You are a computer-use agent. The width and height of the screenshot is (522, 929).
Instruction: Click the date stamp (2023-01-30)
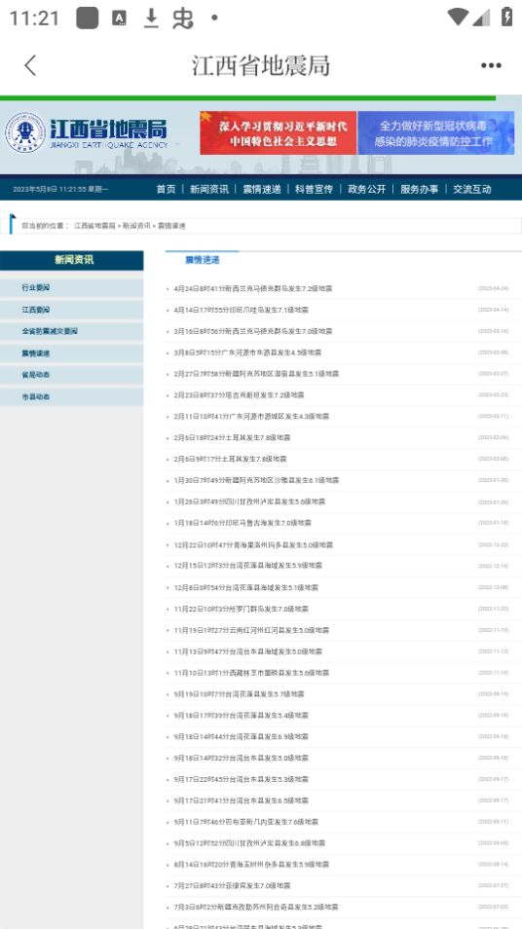tap(493, 480)
